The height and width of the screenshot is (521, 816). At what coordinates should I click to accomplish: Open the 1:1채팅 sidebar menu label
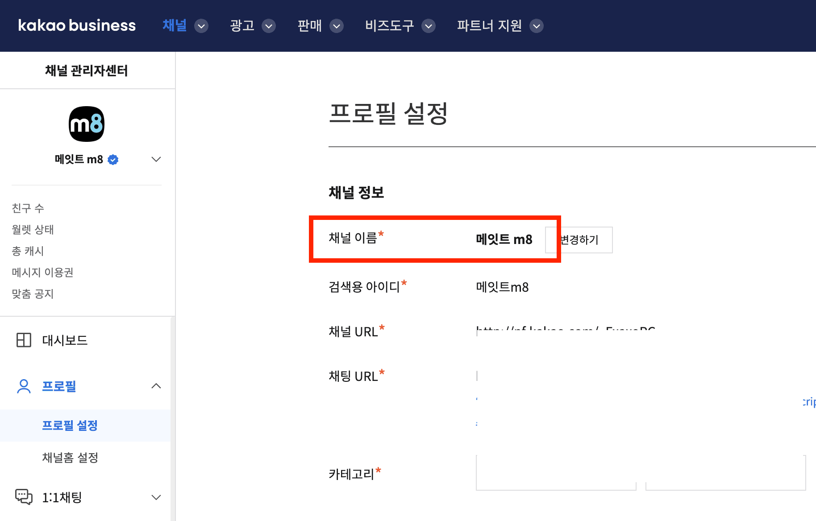click(62, 497)
